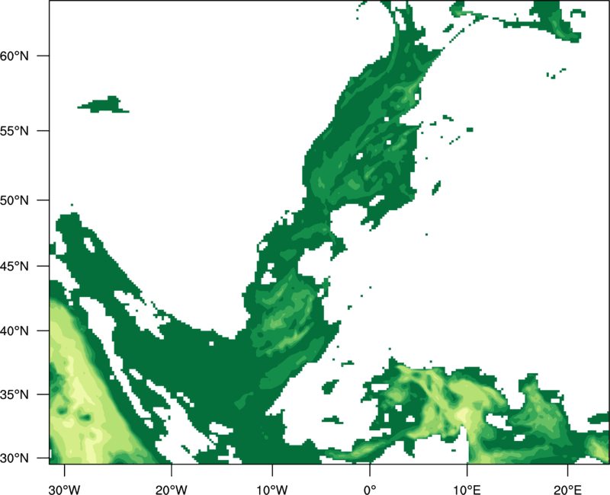610x495 pixels.
Task: Click the 20°E longitude label
Action: pyautogui.click(x=567, y=490)
